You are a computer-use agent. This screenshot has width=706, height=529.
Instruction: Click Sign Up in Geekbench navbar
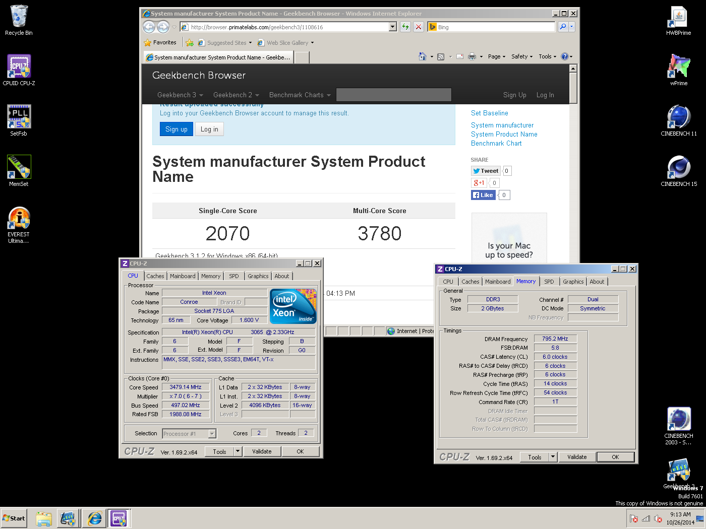515,95
